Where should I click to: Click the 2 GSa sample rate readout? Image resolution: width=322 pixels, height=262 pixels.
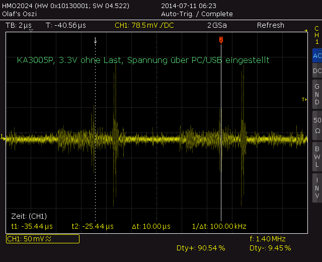pos(217,25)
